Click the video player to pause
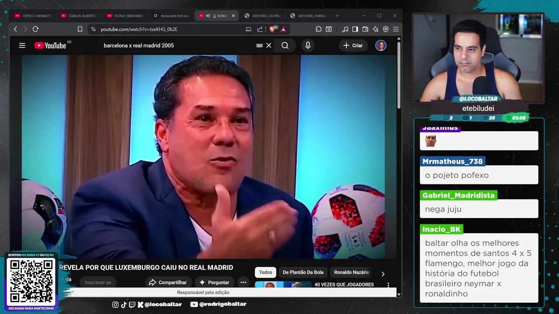 tap(204, 157)
